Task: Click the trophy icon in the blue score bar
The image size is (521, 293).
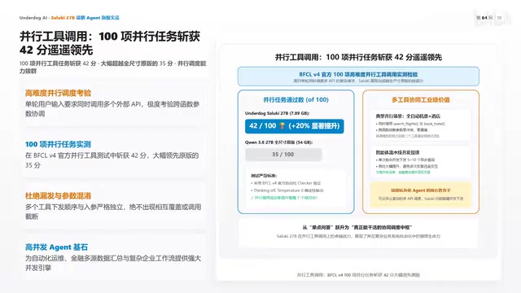Action: [282, 126]
